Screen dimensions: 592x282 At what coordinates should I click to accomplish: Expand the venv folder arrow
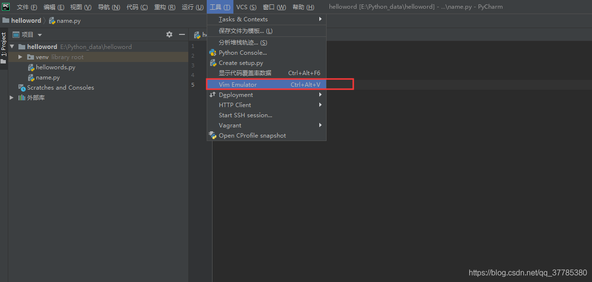tap(20, 57)
